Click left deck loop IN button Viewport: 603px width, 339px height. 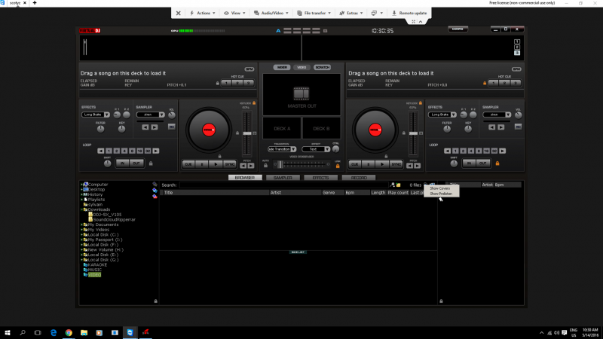(122, 163)
